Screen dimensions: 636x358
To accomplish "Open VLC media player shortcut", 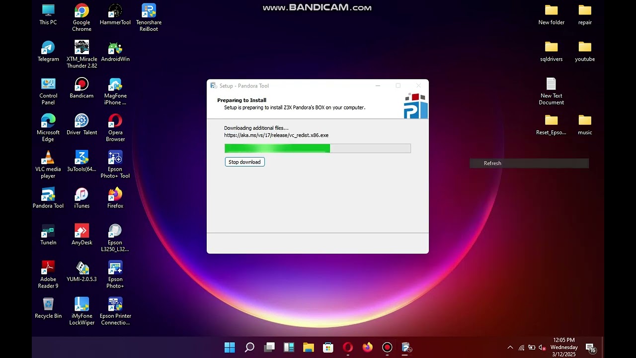I will pos(48,165).
